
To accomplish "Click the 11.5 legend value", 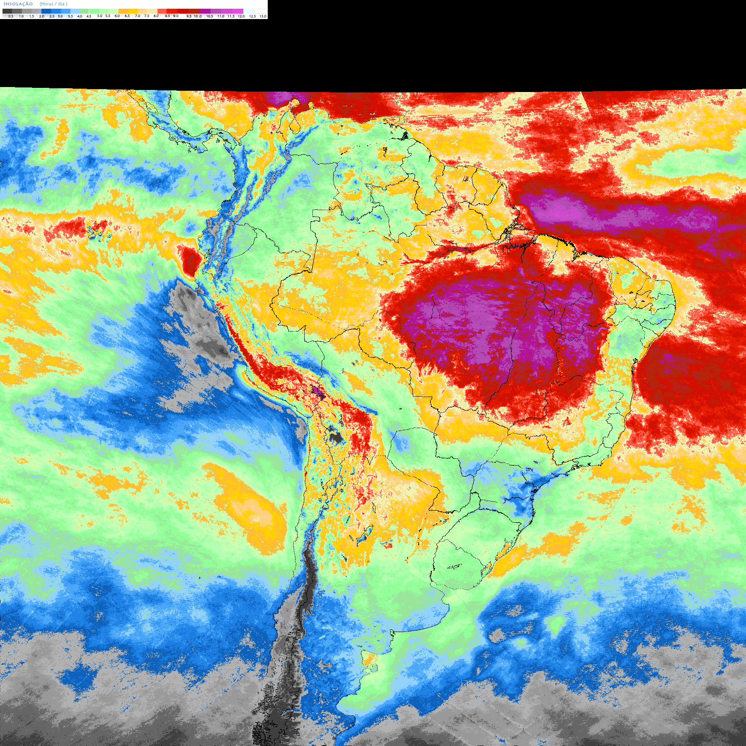I will (x=231, y=16).
